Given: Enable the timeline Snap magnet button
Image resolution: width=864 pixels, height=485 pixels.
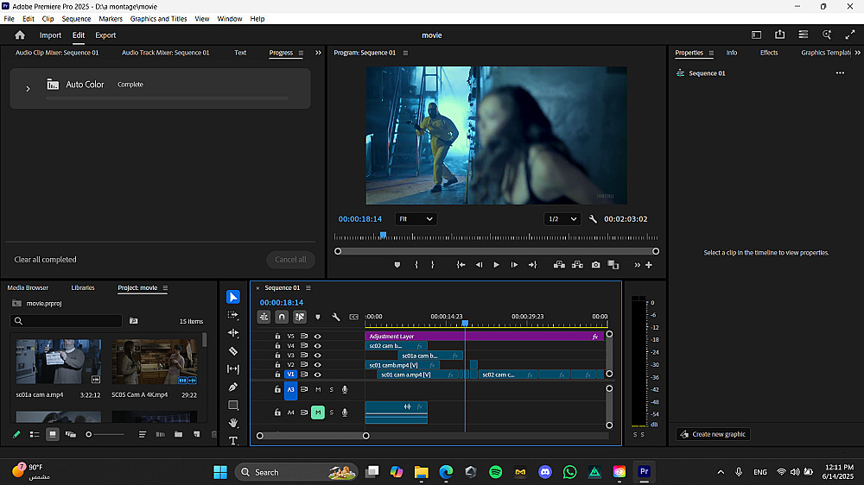Looking at the screenshot, I should [282, 317].
